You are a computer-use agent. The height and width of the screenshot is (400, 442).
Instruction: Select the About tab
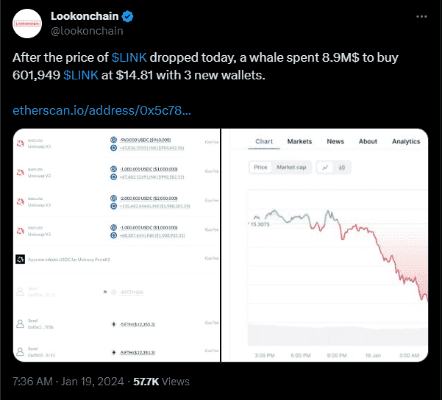[368, 141]
